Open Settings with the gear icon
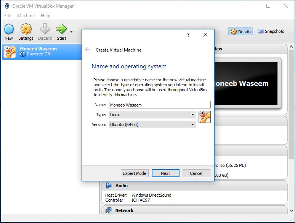 tap(26, 29)
